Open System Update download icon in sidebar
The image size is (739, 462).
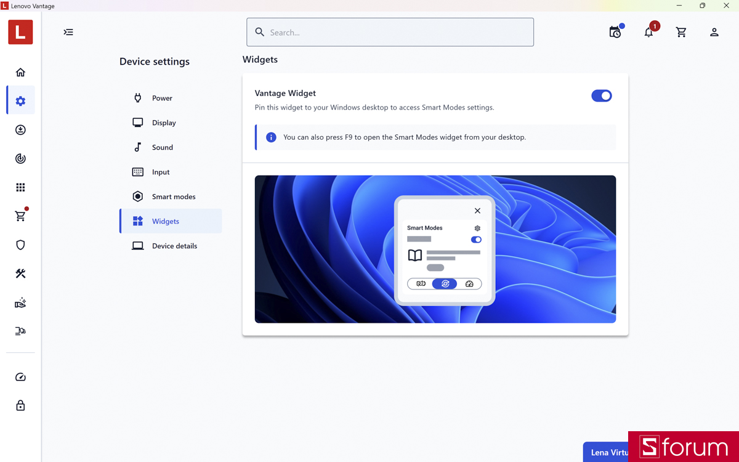click(20, 130)
